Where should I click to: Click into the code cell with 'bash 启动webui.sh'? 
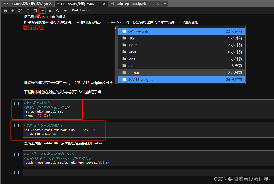pos(148,130)
